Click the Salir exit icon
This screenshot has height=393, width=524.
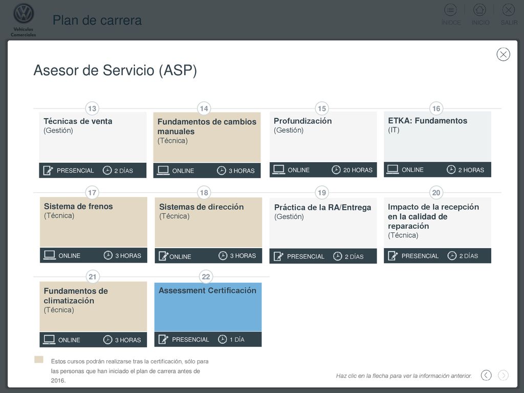click(x=508, y=10)
